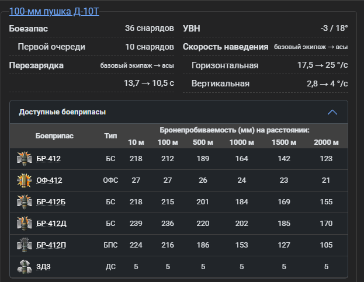Viewport: 364px width, 282px height.
Task: Click the БР-412П sabot shell icon
Action: 25,245
